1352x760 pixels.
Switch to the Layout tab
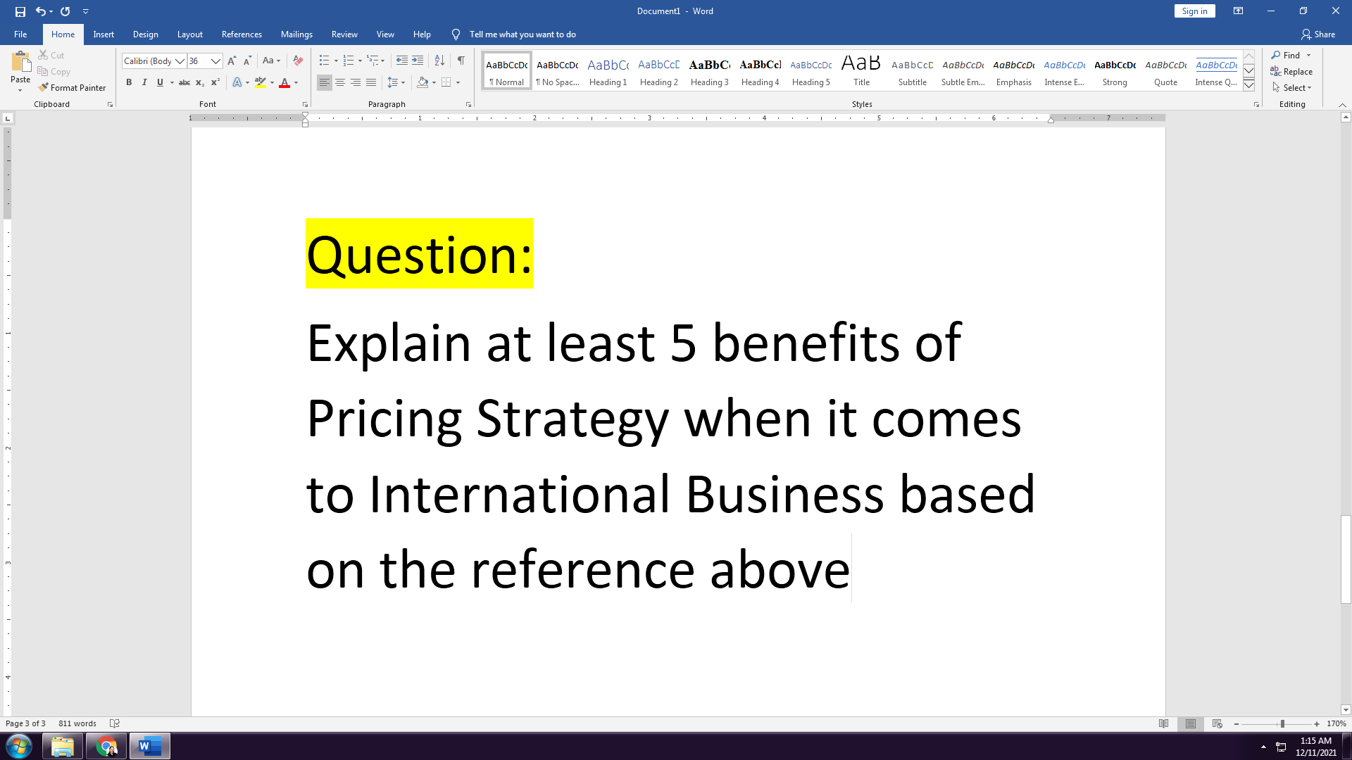[x=189, y=34]
